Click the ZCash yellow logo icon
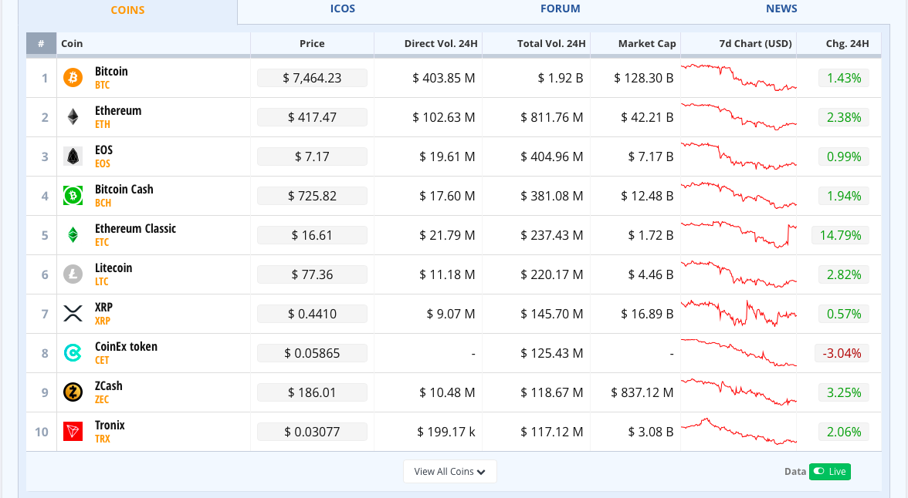Screen dimensions: 908x498 pos(73,392)
